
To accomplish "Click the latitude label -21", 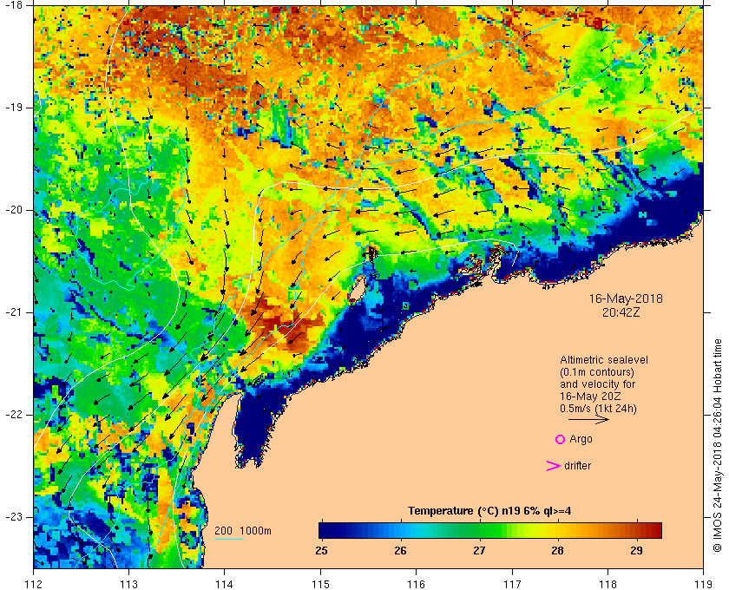I will (14, 312).
